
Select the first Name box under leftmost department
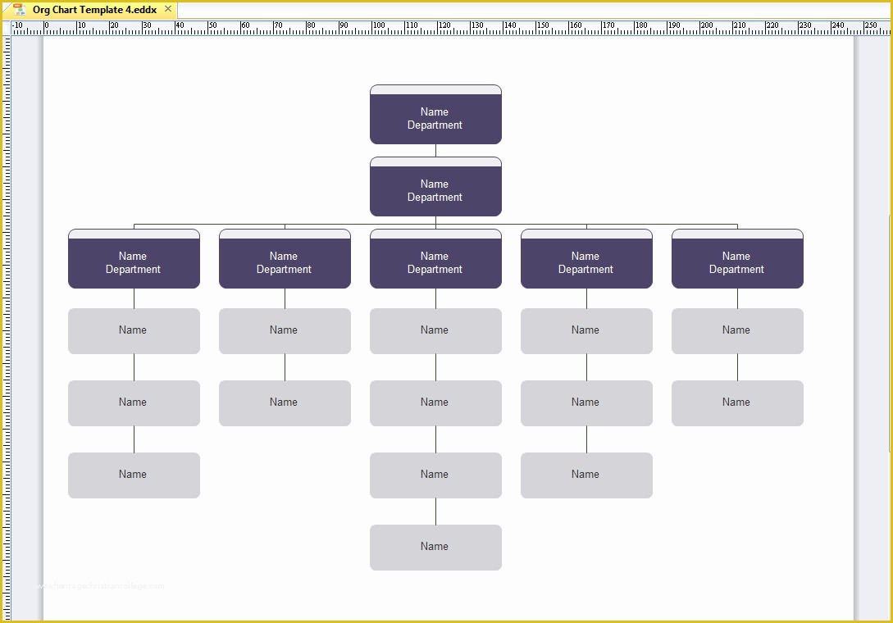pos(134,330)
